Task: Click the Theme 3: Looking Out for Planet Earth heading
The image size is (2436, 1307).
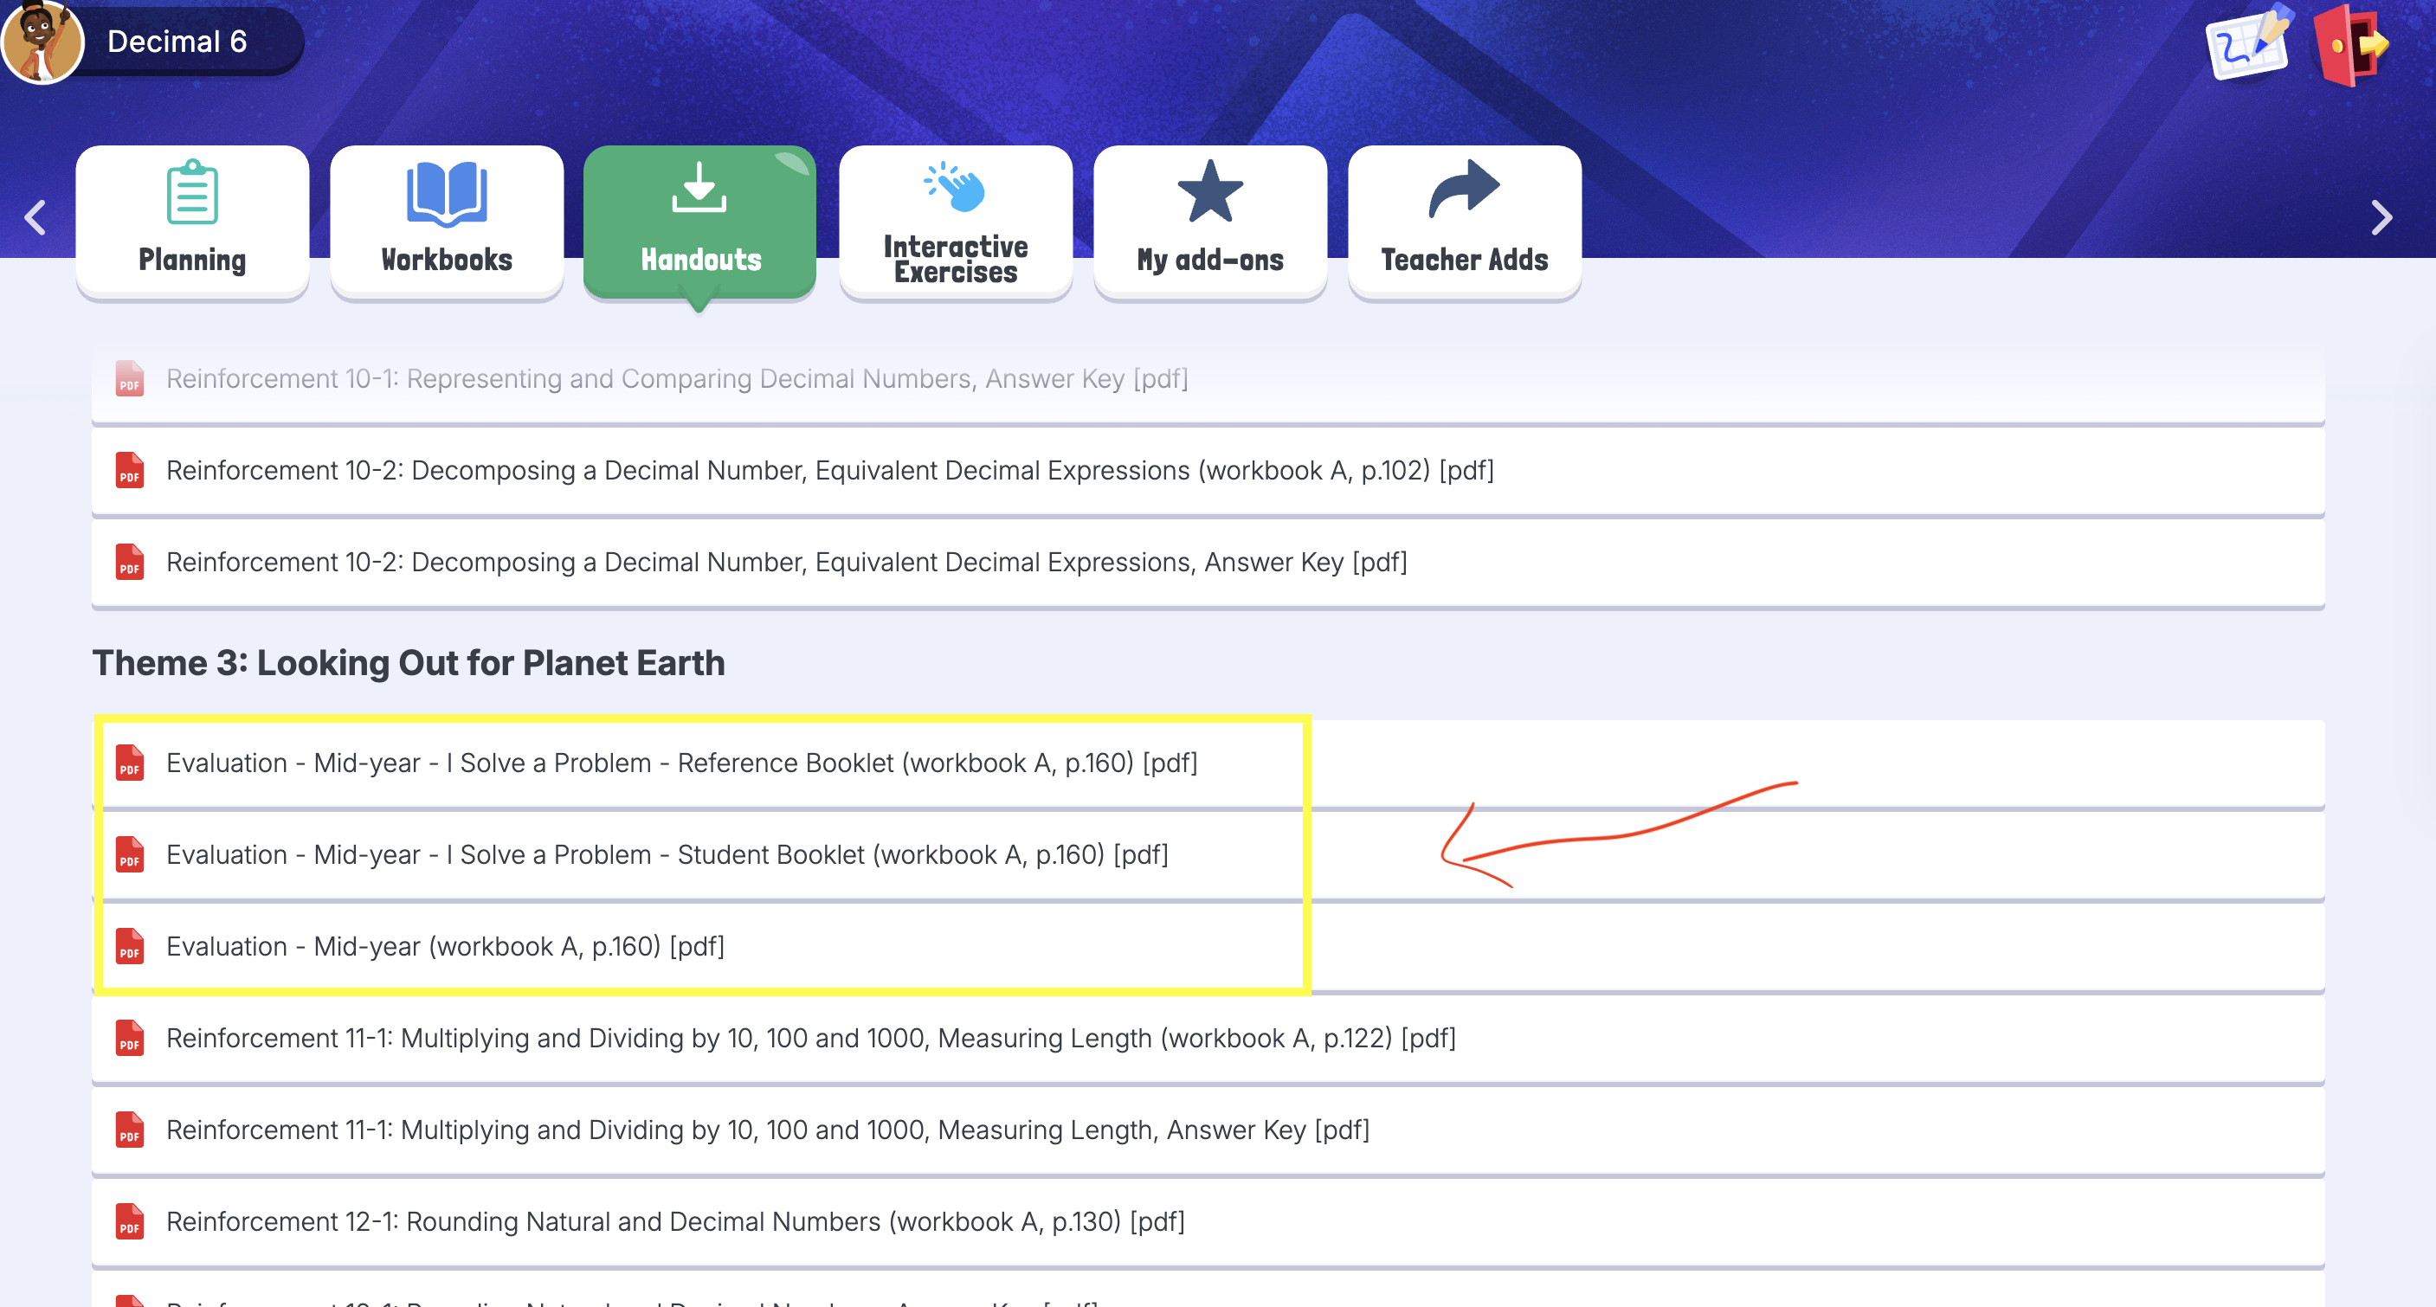Action: pyautogui.click(x=409, y=663)
